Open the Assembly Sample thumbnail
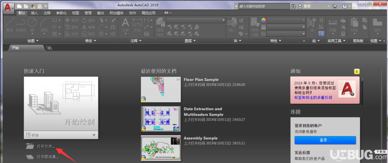 point(161,148)
